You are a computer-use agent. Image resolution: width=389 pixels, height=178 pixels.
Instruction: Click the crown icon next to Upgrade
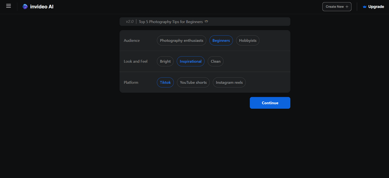click(364, 6)
